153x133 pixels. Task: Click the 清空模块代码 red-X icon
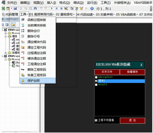23,42
